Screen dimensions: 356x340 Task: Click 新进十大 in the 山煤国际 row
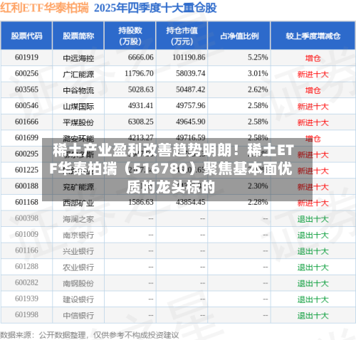pos(313,107)
